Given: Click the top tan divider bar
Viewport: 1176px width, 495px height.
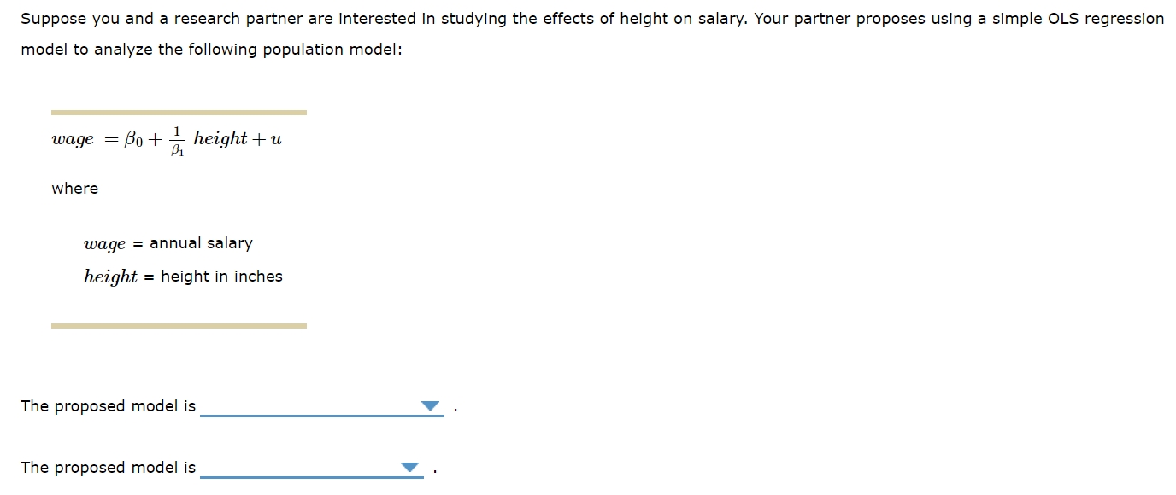Looking at the screenshot, I should pos(179,111).
